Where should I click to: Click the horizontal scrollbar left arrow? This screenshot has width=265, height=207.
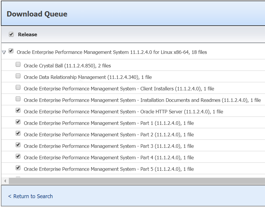pos(5,181)
